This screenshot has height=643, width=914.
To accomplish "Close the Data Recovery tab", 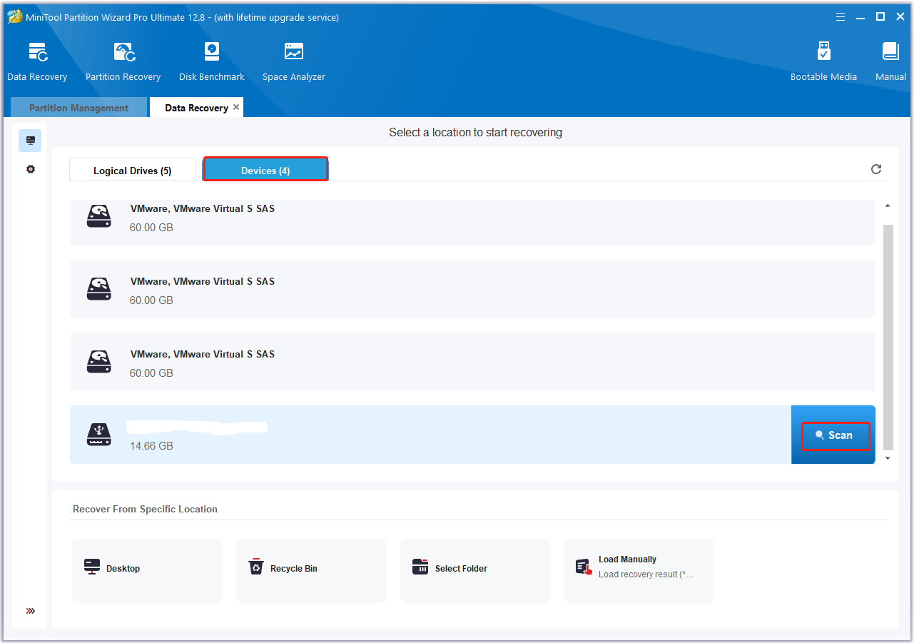I will [x=236, y=107].
